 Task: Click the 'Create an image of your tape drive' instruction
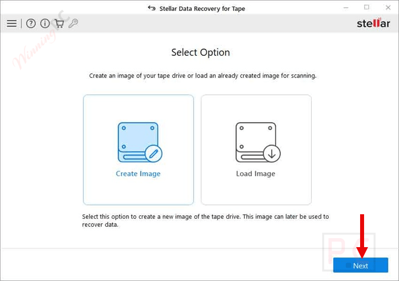pyautogui.click(x=203, y=76)
